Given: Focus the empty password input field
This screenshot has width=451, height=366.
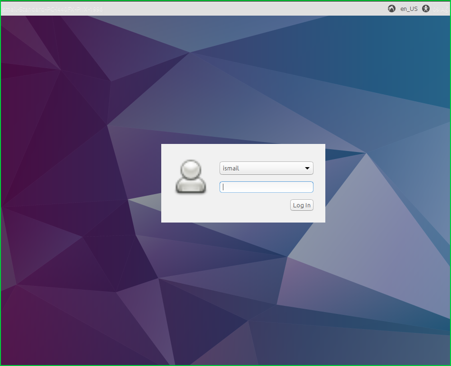Looking at the screenshot, I should 266,187.
